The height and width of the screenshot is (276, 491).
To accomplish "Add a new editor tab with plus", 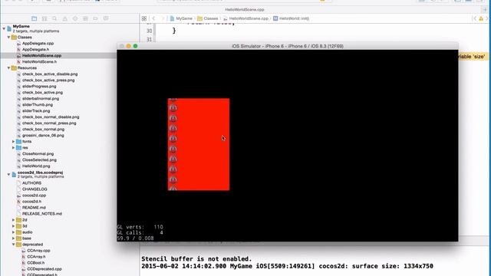I will pyautogui.click(x=486, y=10).
